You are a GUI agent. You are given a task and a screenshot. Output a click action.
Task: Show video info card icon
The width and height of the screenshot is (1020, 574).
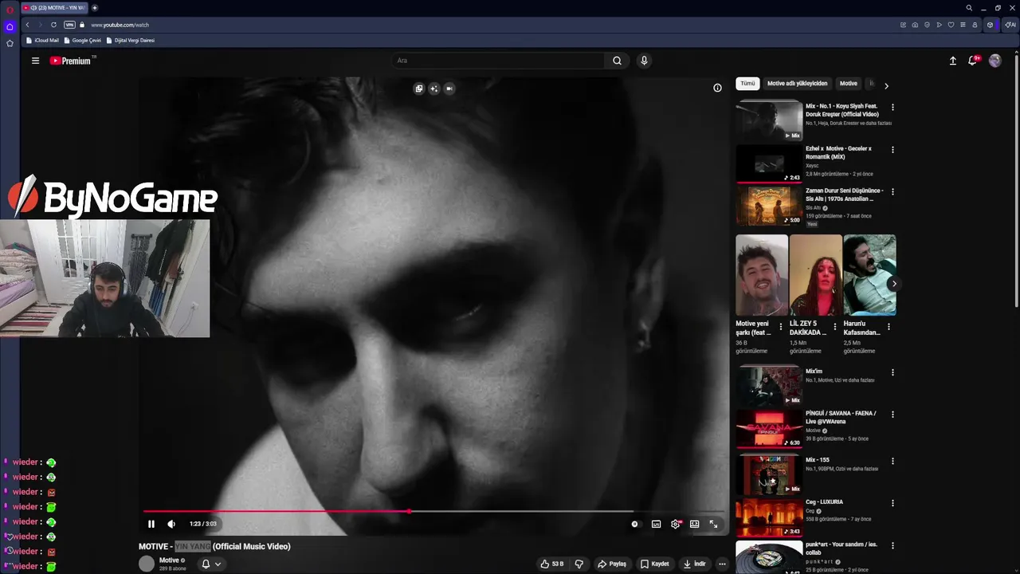[x=717, y=88]
